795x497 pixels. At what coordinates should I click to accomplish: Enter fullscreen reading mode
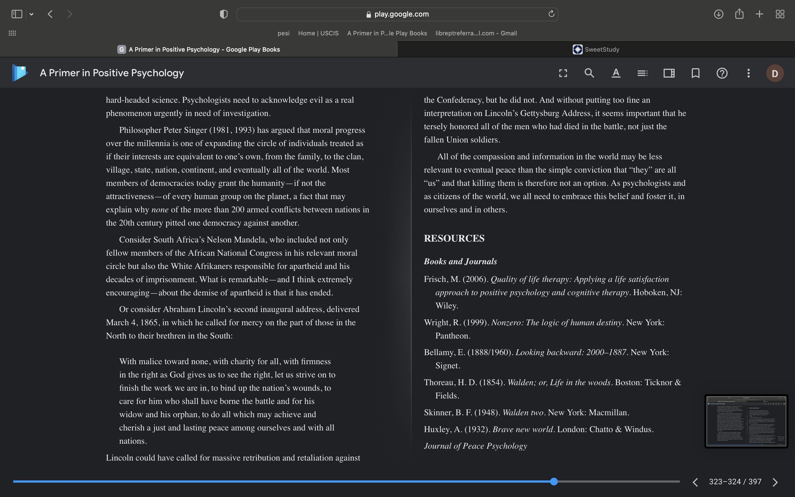tap(563, 73)
